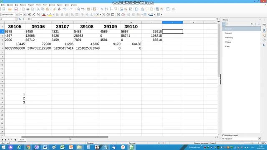Click the Function Wizard fx icon
267x150 pixels.
pos(20,19)
